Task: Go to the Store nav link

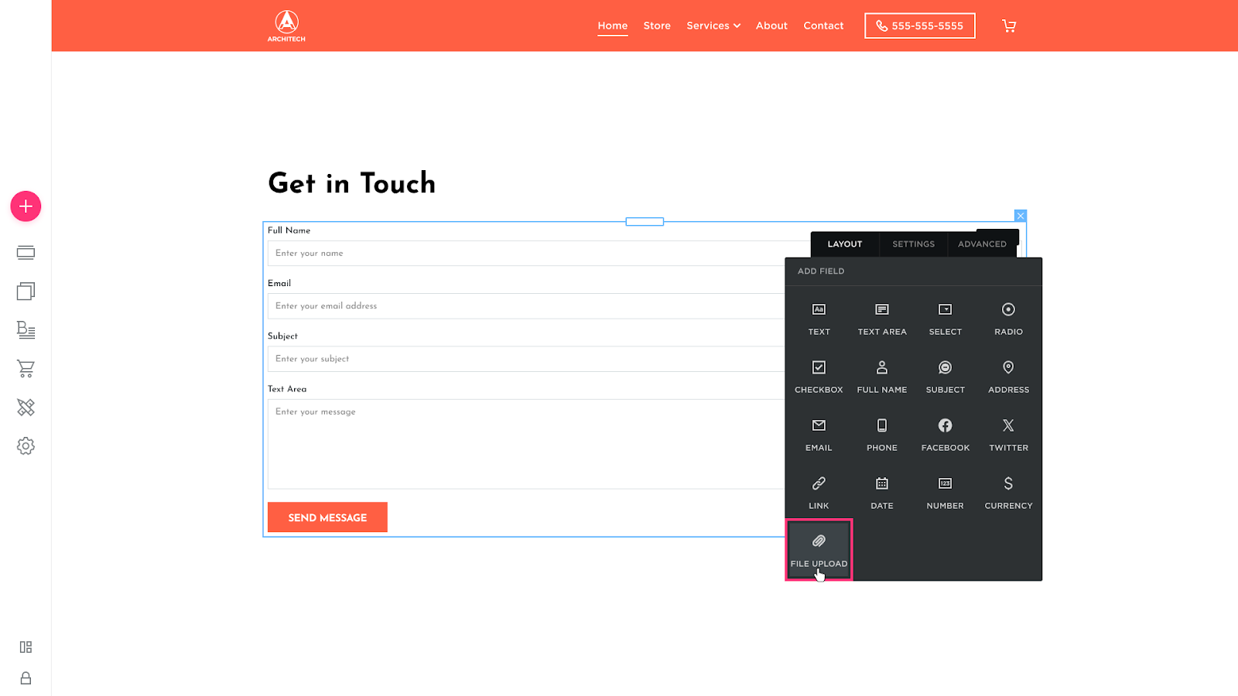Action: (x=657, y=26)
